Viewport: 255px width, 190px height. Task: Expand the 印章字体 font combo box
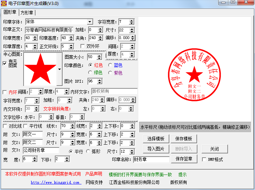point(90,22)
